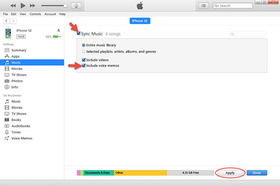Click the rewind (previous track) button

point(13,6)
